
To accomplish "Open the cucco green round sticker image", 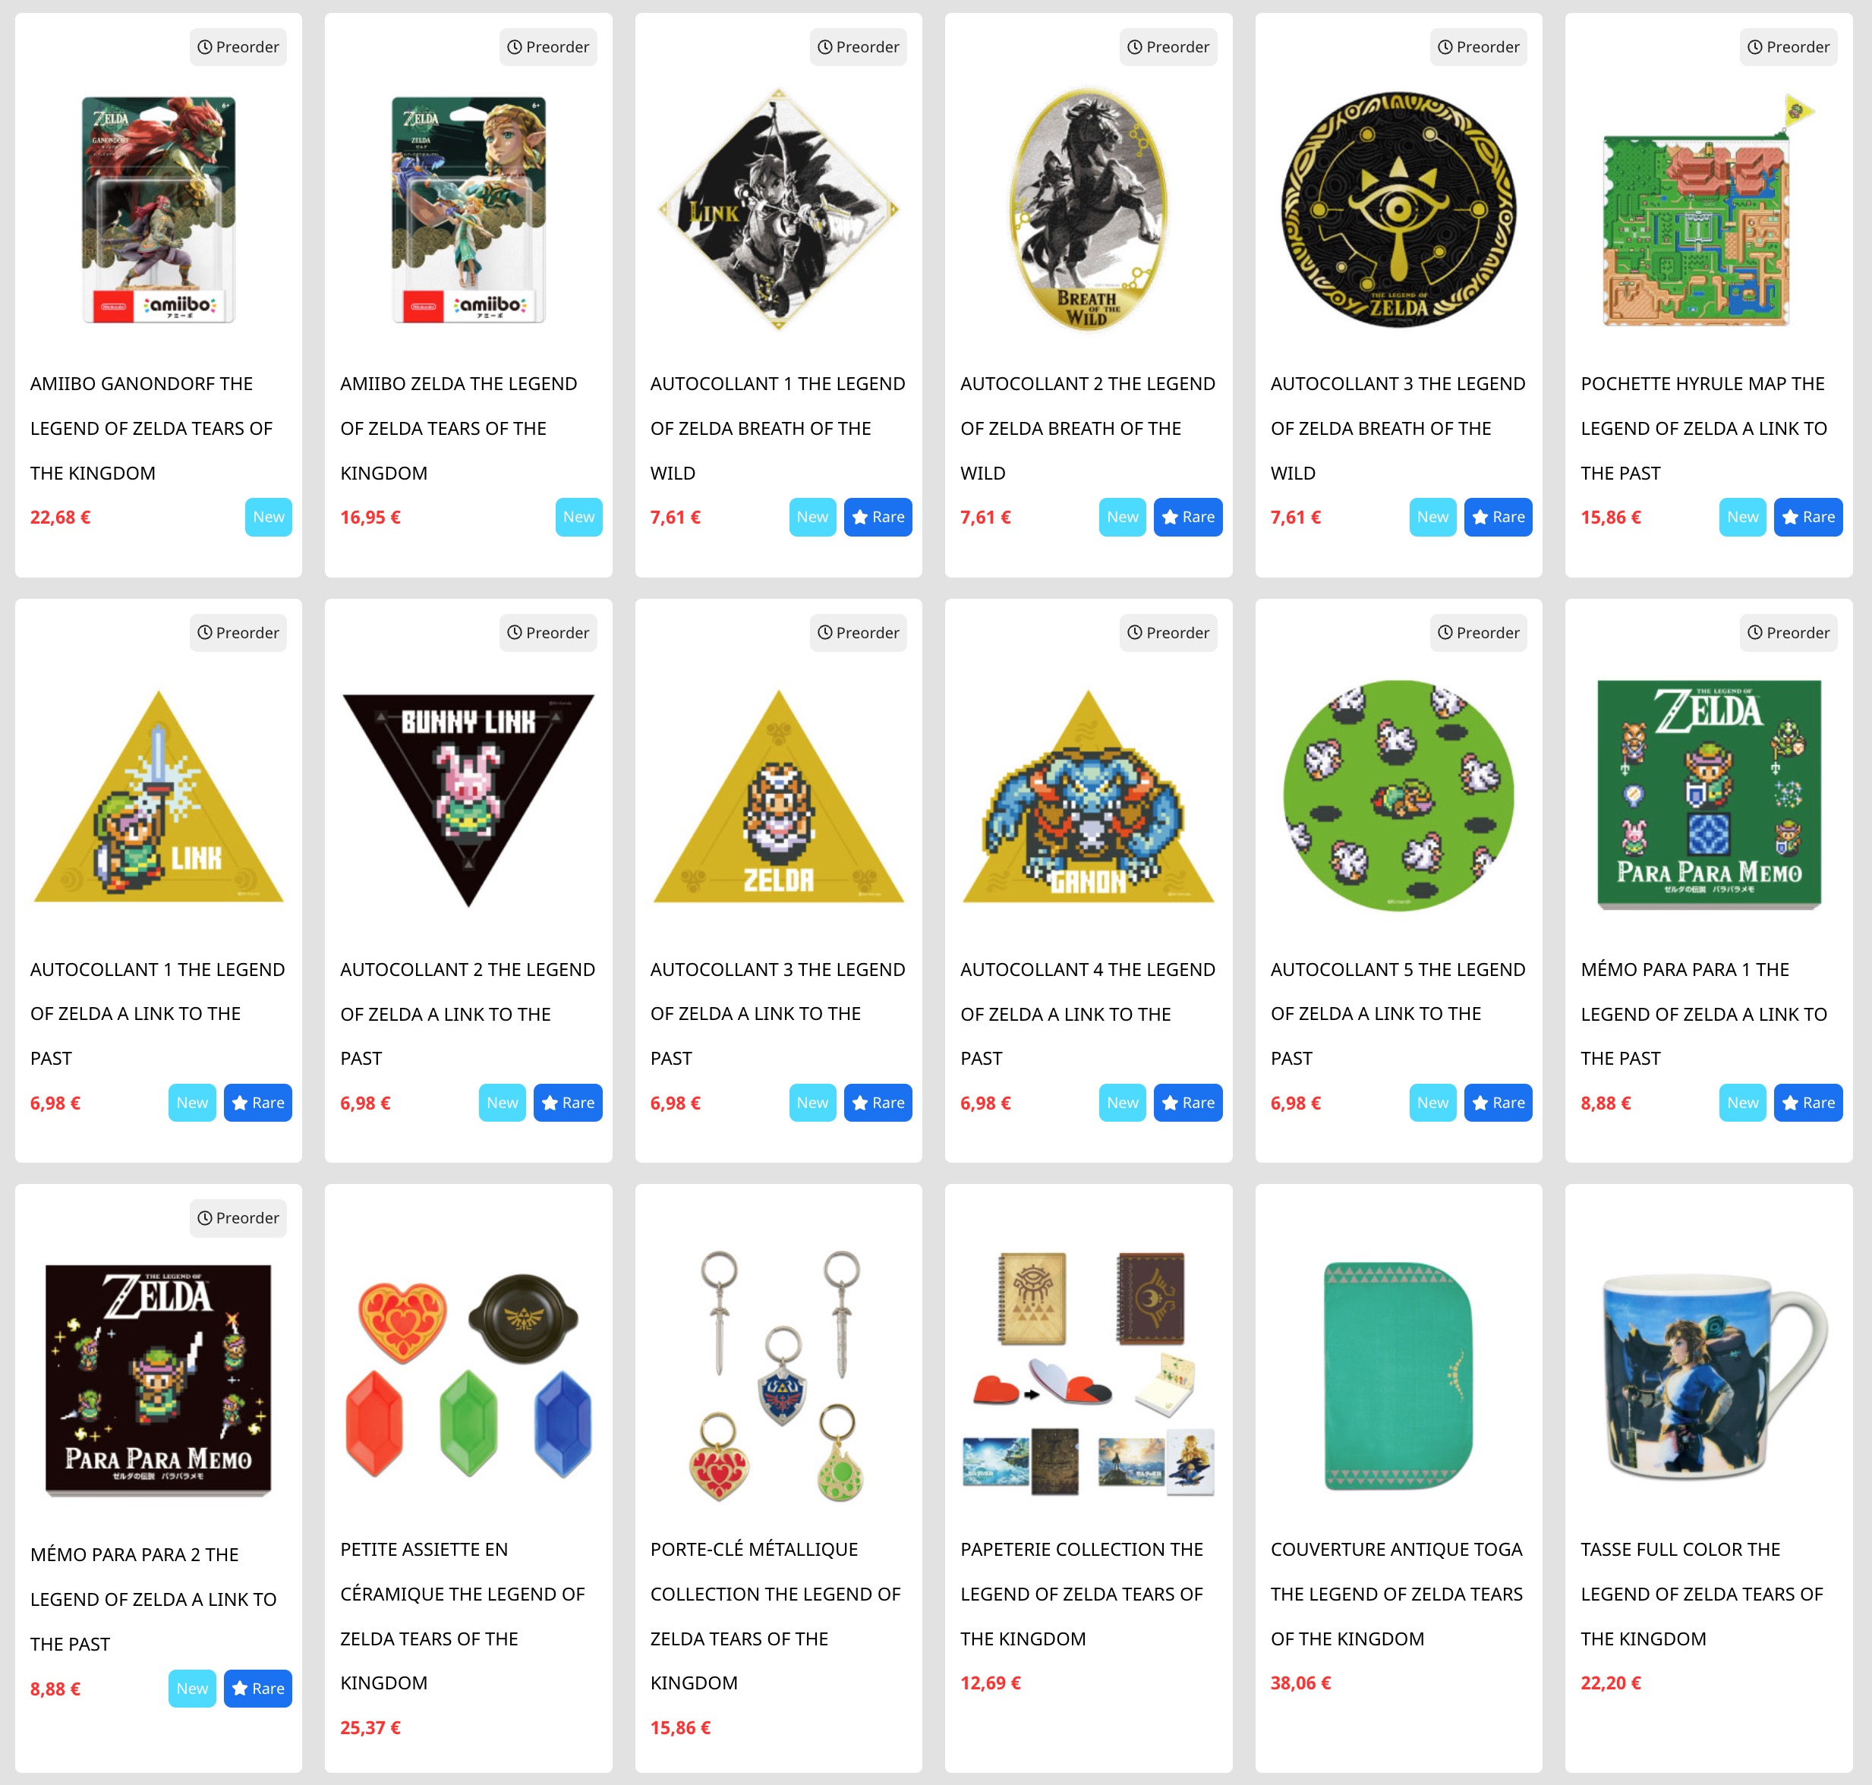I will pos(1398,795).
